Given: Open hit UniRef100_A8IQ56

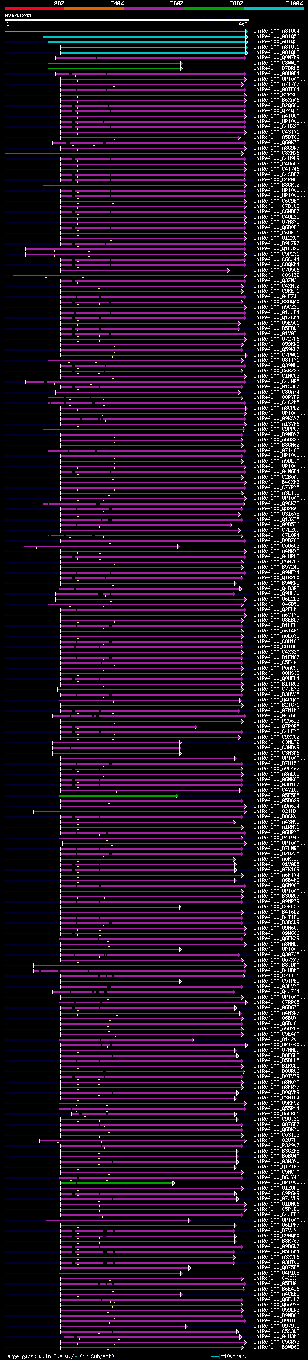Looking at the screenshot, I should [x=276, y=37].
